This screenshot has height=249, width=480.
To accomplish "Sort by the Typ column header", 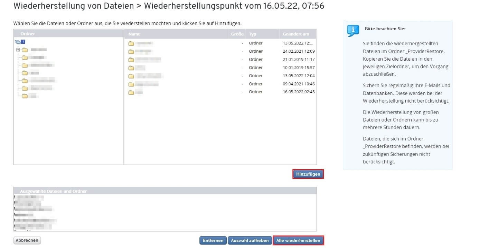I will pyautogui.click(x=262, y=34).
